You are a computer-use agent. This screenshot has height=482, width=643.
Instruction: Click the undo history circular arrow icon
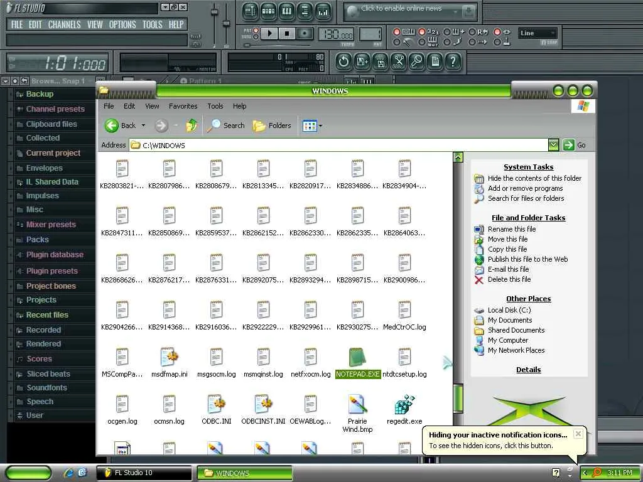click(343, 62)
